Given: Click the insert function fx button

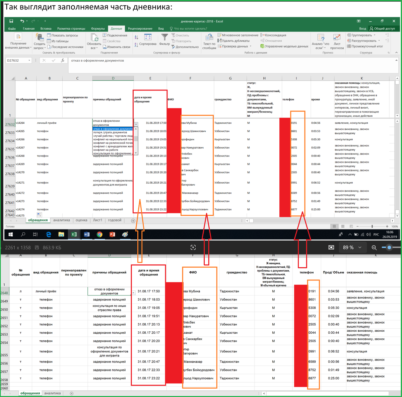Looking at the screenshot, I should coord(62,60).
